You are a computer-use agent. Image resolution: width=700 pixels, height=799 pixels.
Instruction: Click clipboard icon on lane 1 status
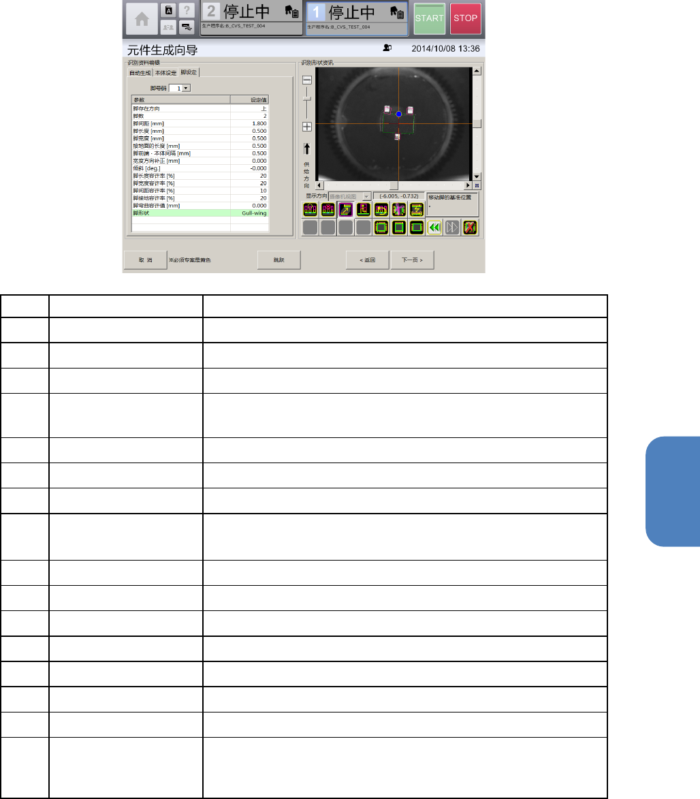coord(397,12)
